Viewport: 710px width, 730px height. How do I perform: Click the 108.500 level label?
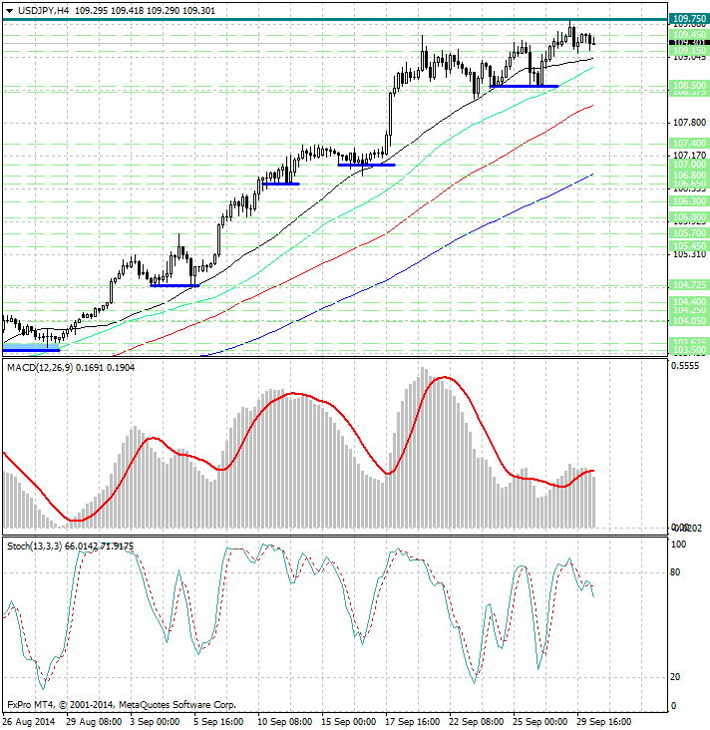tap(689, 85)
